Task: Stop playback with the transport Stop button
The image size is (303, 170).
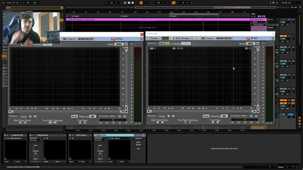Action: (x=129, y=3)
